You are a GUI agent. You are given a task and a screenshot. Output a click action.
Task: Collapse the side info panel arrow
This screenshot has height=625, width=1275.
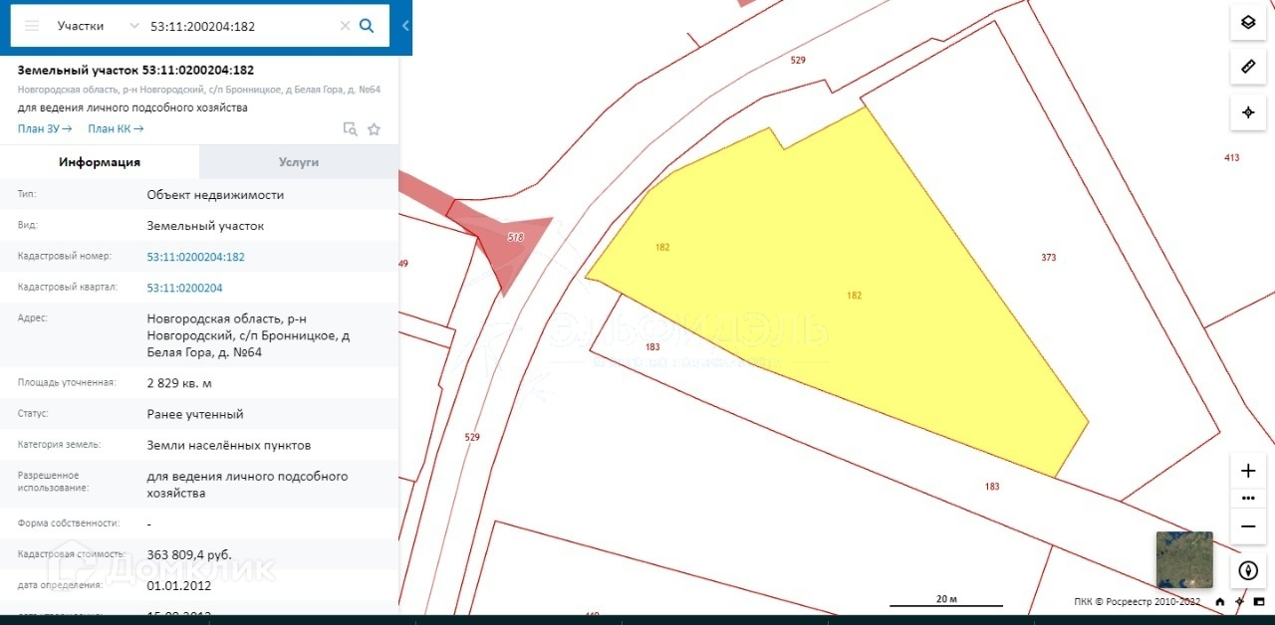point(405,27)
